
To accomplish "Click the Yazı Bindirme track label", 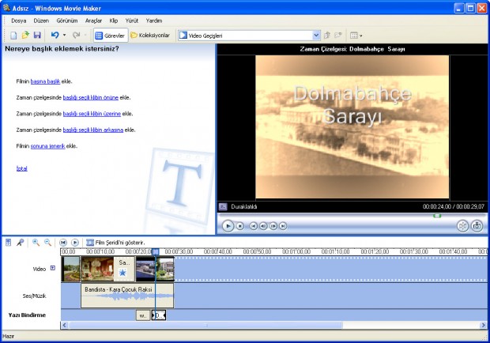I will tap(27, 315).
